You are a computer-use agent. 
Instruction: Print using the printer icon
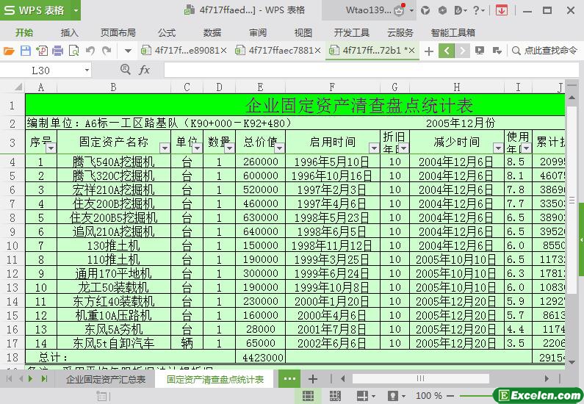(x=58, y=51)
